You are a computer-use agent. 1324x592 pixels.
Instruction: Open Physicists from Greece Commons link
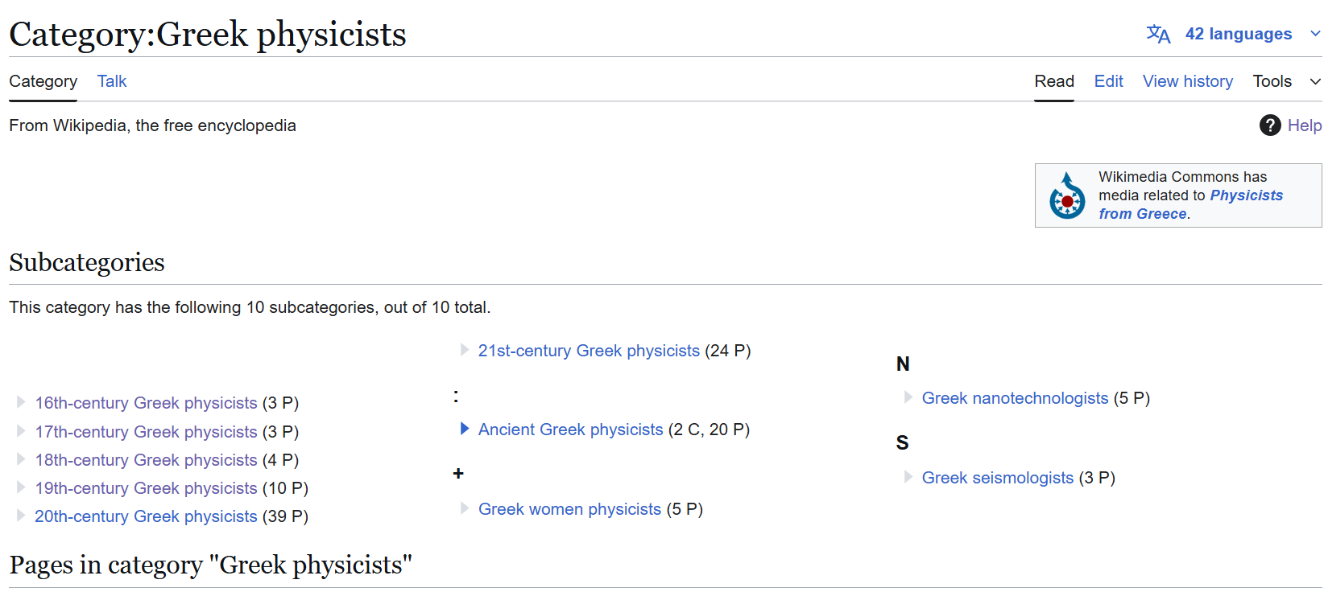pyautogui.click(x=1191, y=204)
